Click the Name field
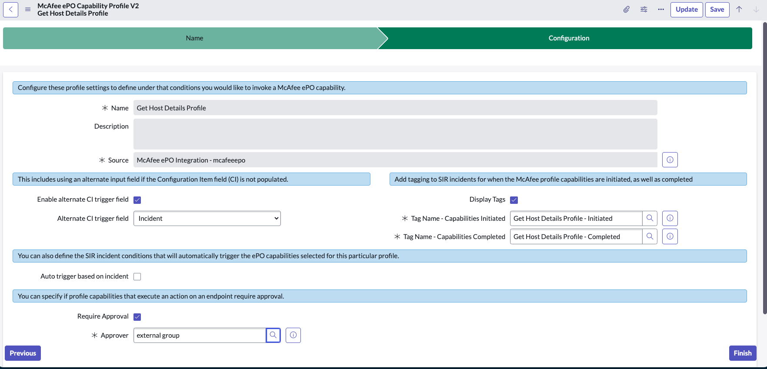767x369 pixels. click(395, 108)
